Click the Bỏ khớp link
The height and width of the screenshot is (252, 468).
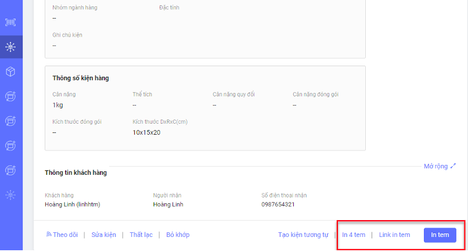[x=178, y=235]
